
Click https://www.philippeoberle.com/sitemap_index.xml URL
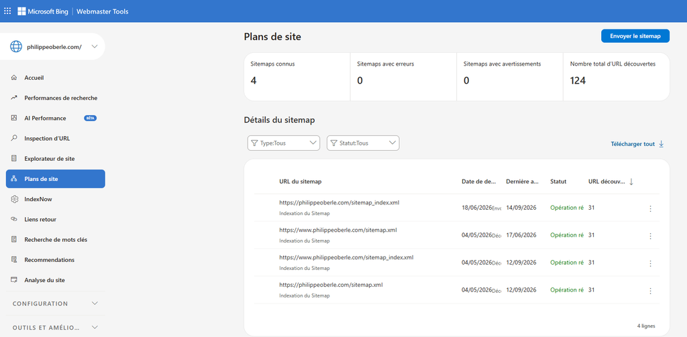[346, 257]
